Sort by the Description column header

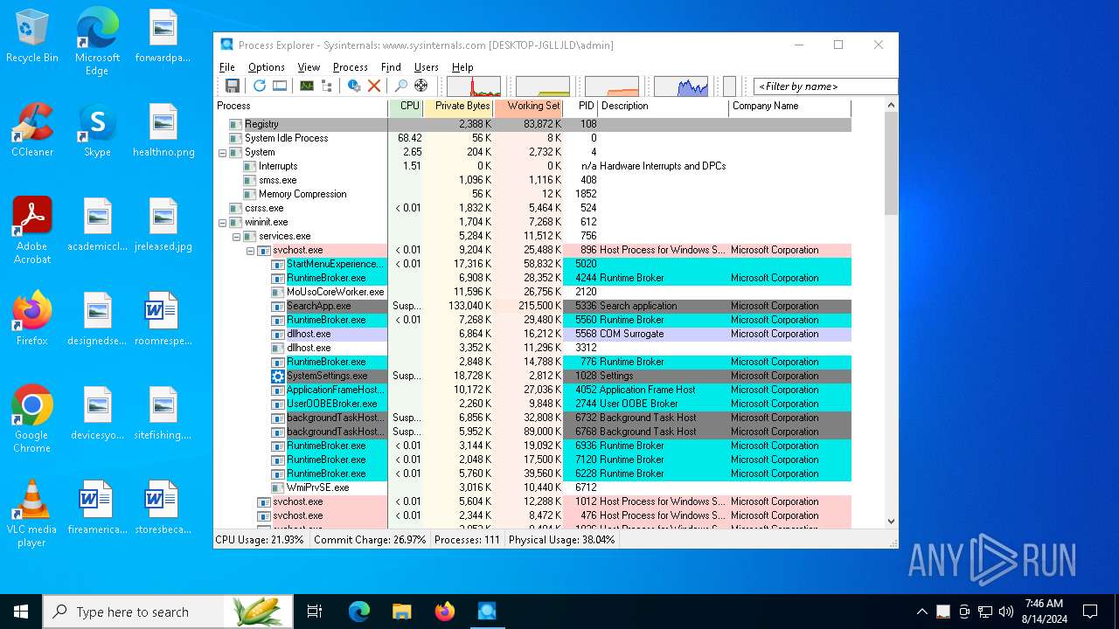[x=664, y=107]
